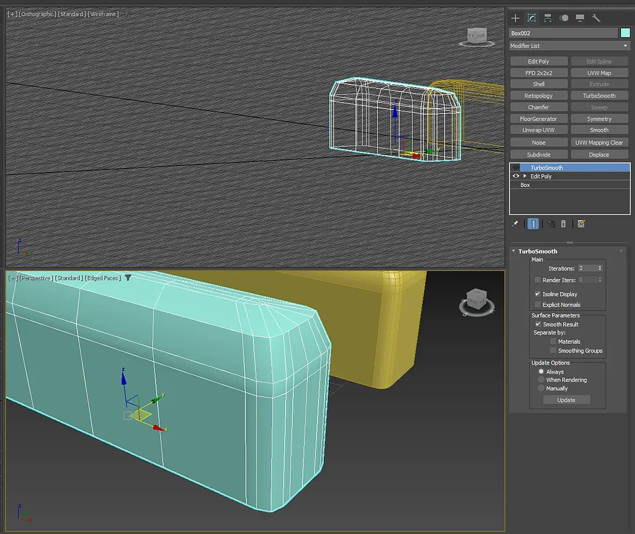This screenshot has height=534, width=635.
Task: Select the When Rendering radio option
Action: point(541,380)
